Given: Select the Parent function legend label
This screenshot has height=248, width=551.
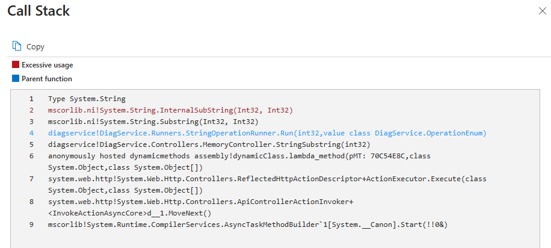Looking at the screenshot, I should click(46, 79).
